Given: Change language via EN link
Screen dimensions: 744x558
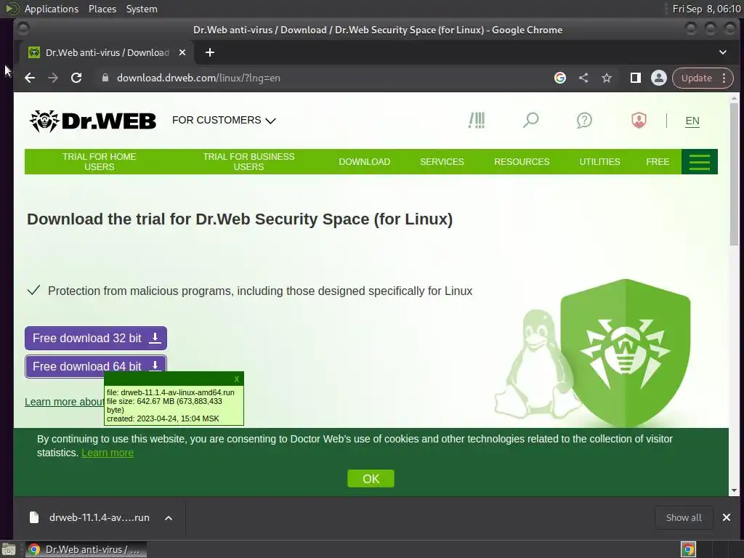Looking at the screenshot, I should click(x=692, y=121).
